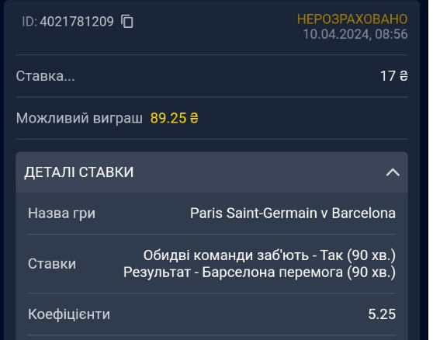Screen dimensions: 433x340
Task: Click the ID: prefix label
Action: tap(29, 21)
